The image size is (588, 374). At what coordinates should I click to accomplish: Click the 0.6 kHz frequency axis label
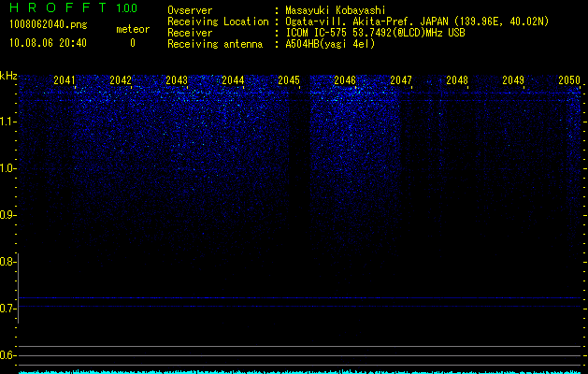7,355
